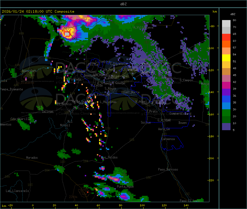Click the Paso_Burroso map label

click(x=168, y=170)
